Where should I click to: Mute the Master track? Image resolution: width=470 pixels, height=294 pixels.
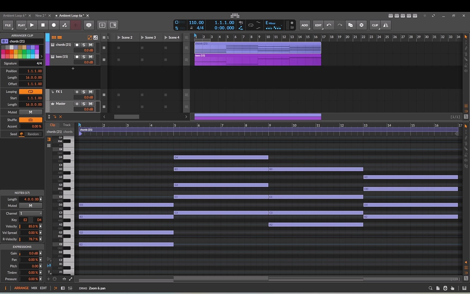(91, 104)
